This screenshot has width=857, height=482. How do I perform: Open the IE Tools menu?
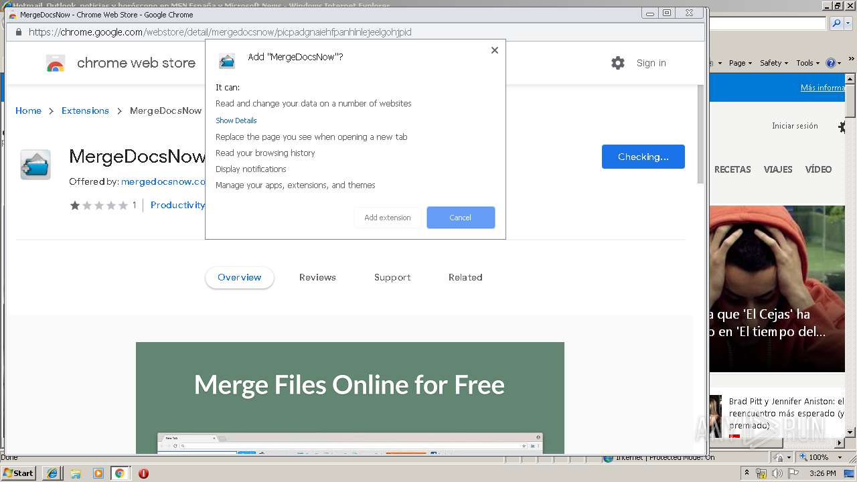point(808,63)
